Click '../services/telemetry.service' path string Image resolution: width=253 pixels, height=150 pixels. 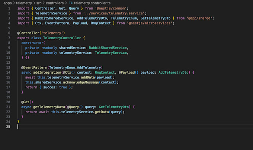coord(114,13)
